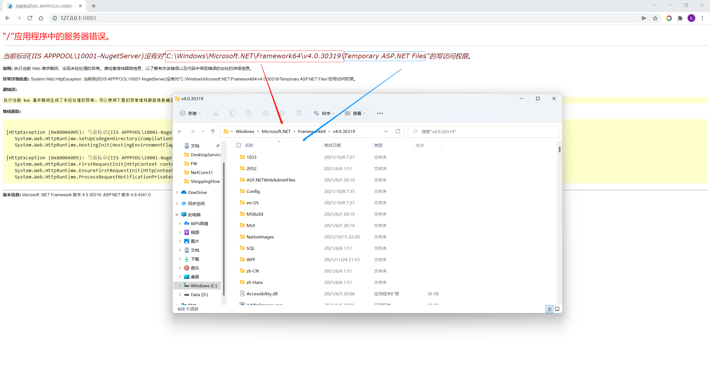Expand the Windows (C:) tree node
The image size is (710, 383).
180,286
